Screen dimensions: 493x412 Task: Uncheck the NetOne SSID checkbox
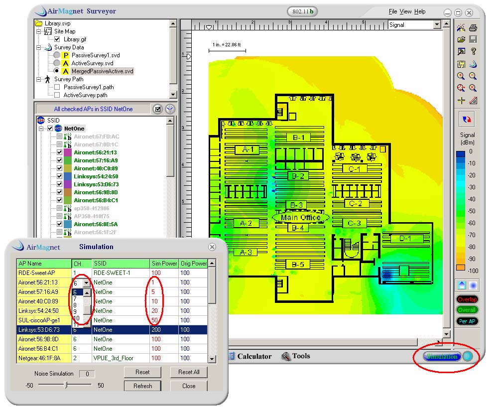(50, 129)
